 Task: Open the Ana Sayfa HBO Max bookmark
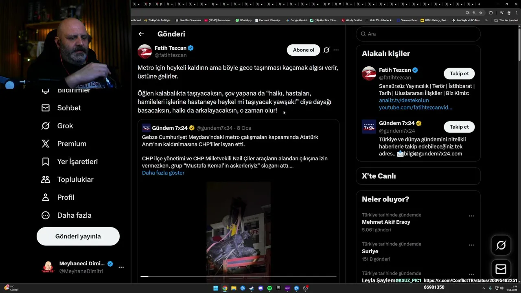pos(466,20)
